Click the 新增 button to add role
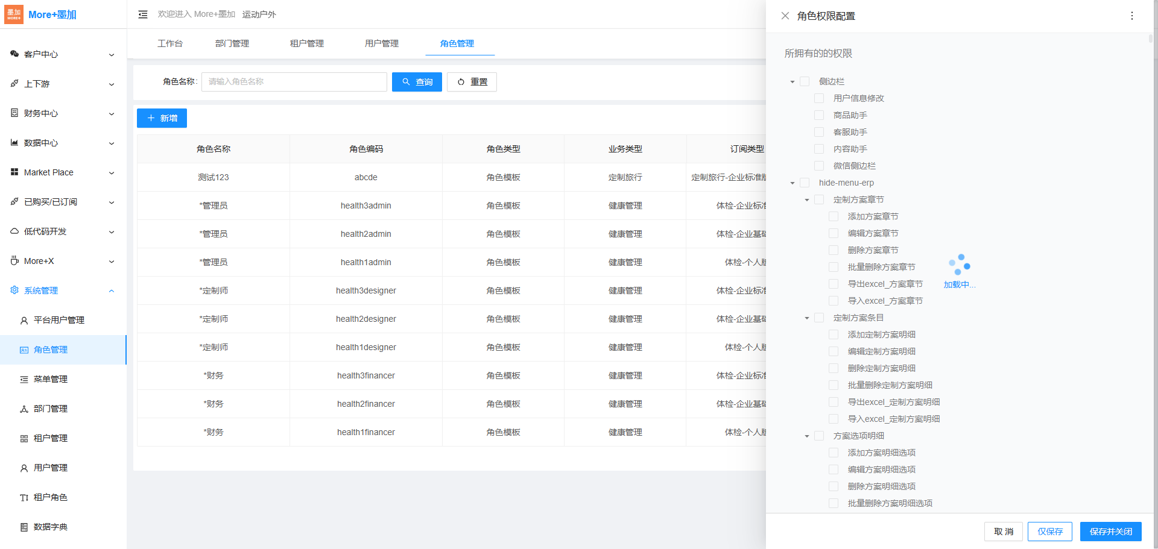This screenshot has height=549, width=1158. pyautogui.click(x=162, y=118)
